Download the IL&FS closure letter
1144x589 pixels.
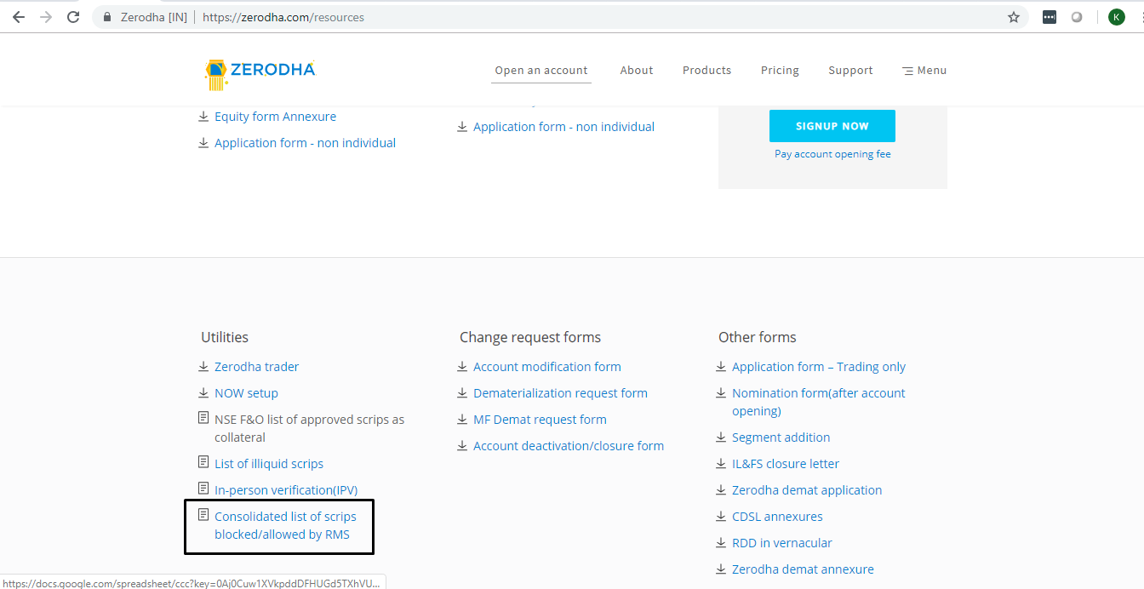(786, 464)
